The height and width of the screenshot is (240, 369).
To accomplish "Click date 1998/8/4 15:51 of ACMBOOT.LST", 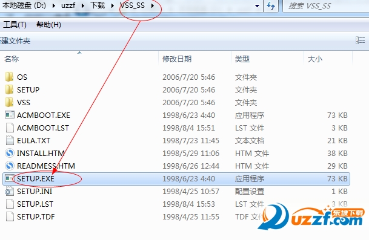I will 188,128.
